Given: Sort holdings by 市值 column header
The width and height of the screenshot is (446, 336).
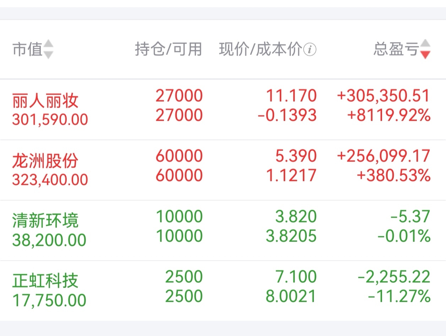Looking at the screenshot, I should [x=28, y=49].
